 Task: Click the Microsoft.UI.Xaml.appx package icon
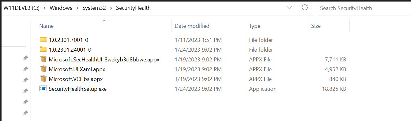[43, 69]
